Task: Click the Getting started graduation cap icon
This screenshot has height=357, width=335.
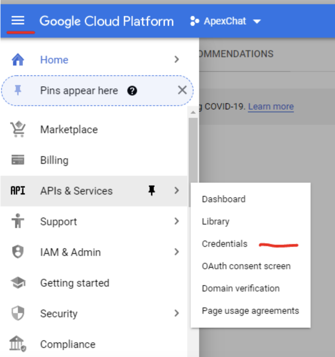Action: (18, 283)
